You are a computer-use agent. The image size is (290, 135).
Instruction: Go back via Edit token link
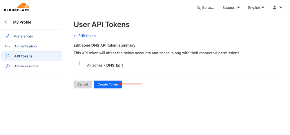pyautogui.click(x=85, y=36)
